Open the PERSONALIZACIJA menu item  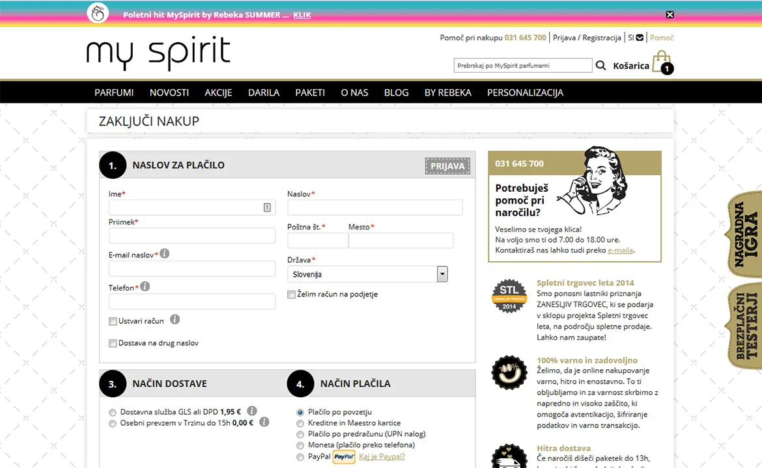525,92
